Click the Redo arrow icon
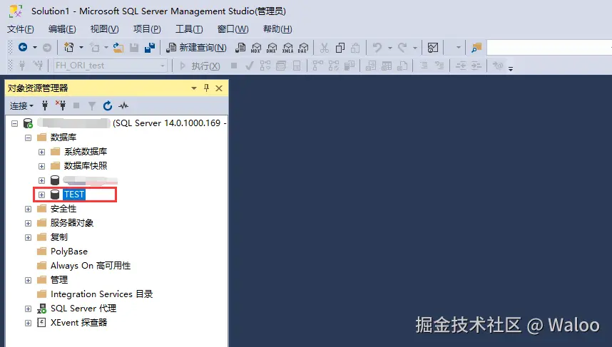The width and height of the screenshot is (612, 347). tap(402, 48)
